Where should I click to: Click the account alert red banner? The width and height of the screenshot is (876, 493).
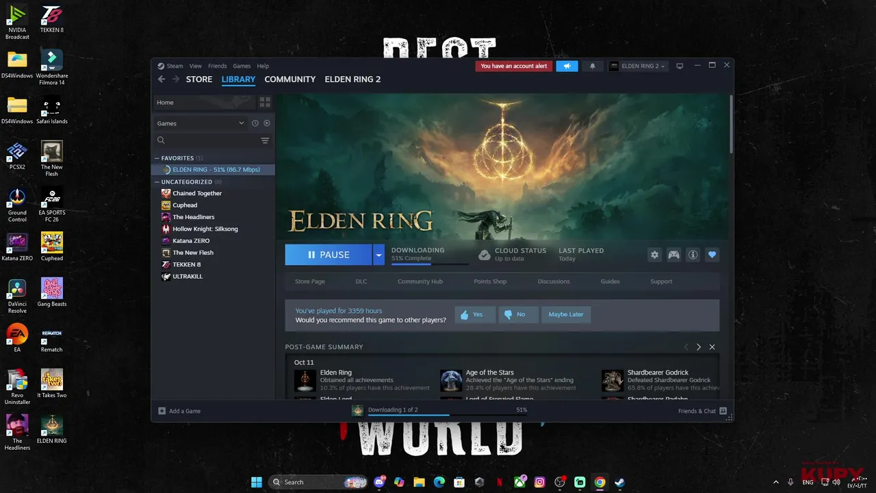(x=514, y=66)
